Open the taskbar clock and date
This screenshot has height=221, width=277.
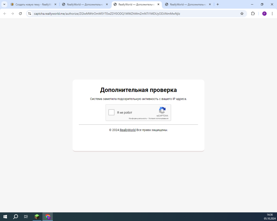coord(270,217)
